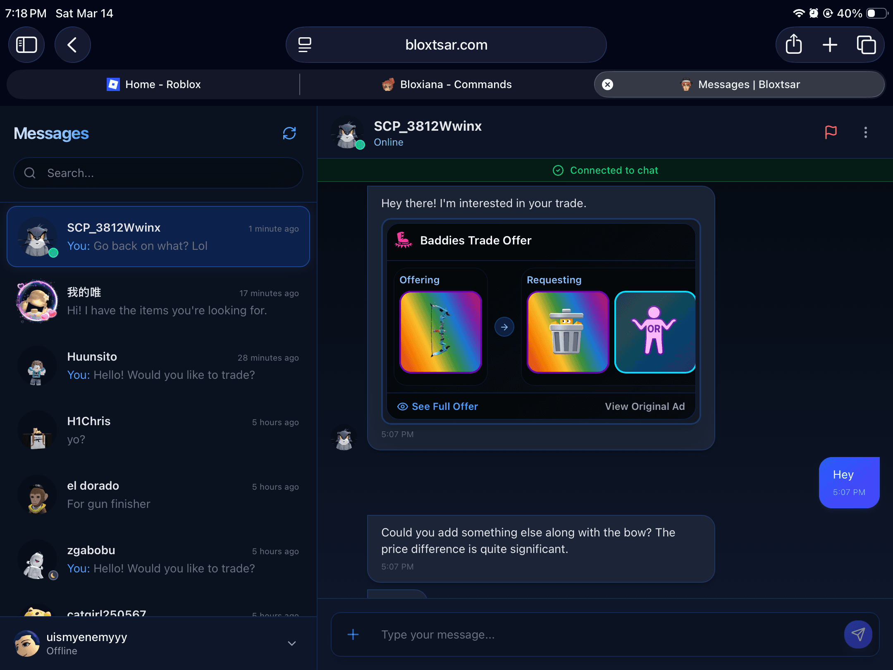
Task: Click the el dorado avatar
Action: (38, 495)
